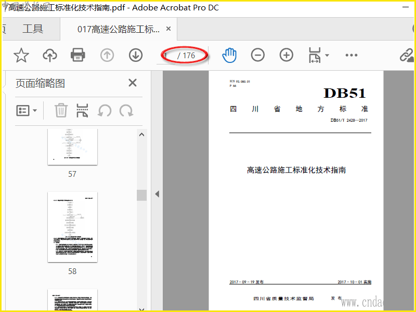Zoom in with plus icon
416x312 pixels.
point(287,55)
